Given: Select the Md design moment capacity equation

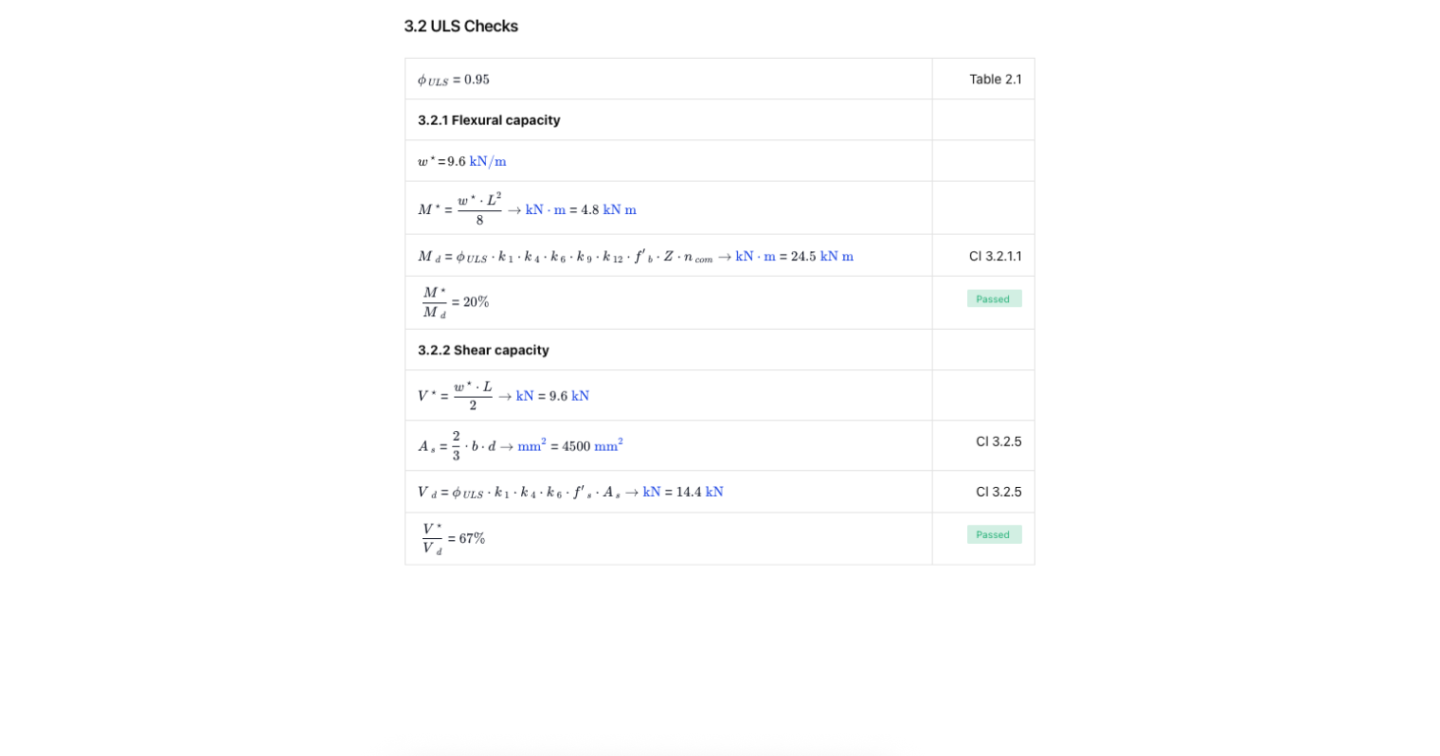Looking at the screenshot, I should tap(636, 257).
